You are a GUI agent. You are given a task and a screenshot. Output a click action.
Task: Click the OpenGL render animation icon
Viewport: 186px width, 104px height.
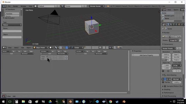pos(121,47)
